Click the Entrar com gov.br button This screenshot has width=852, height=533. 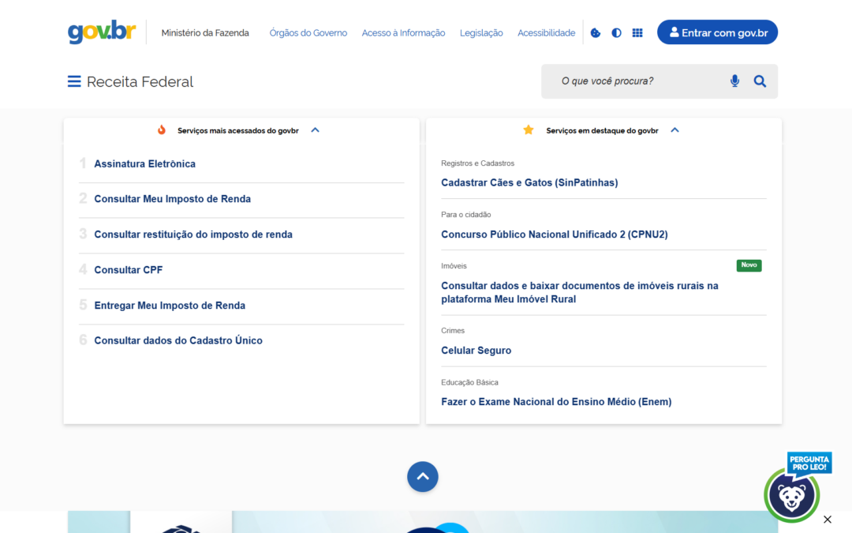click(717, 32)
